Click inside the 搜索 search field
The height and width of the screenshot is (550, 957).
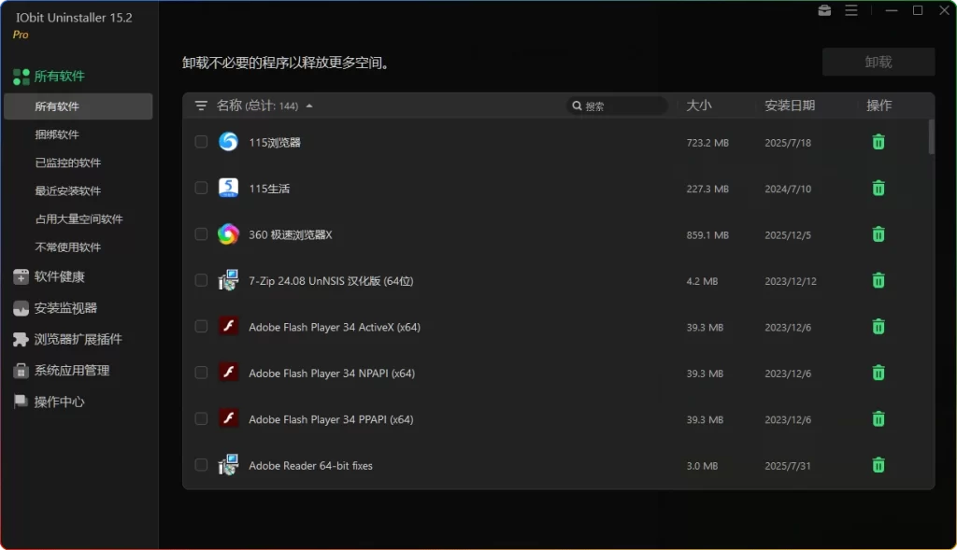tap(617, 106)
